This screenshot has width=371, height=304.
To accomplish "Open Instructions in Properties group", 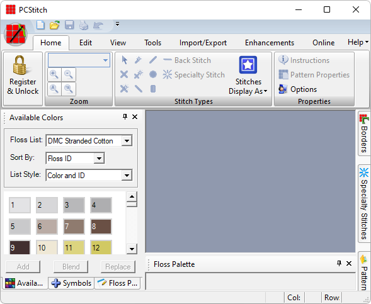I will (x=304, y=60).
